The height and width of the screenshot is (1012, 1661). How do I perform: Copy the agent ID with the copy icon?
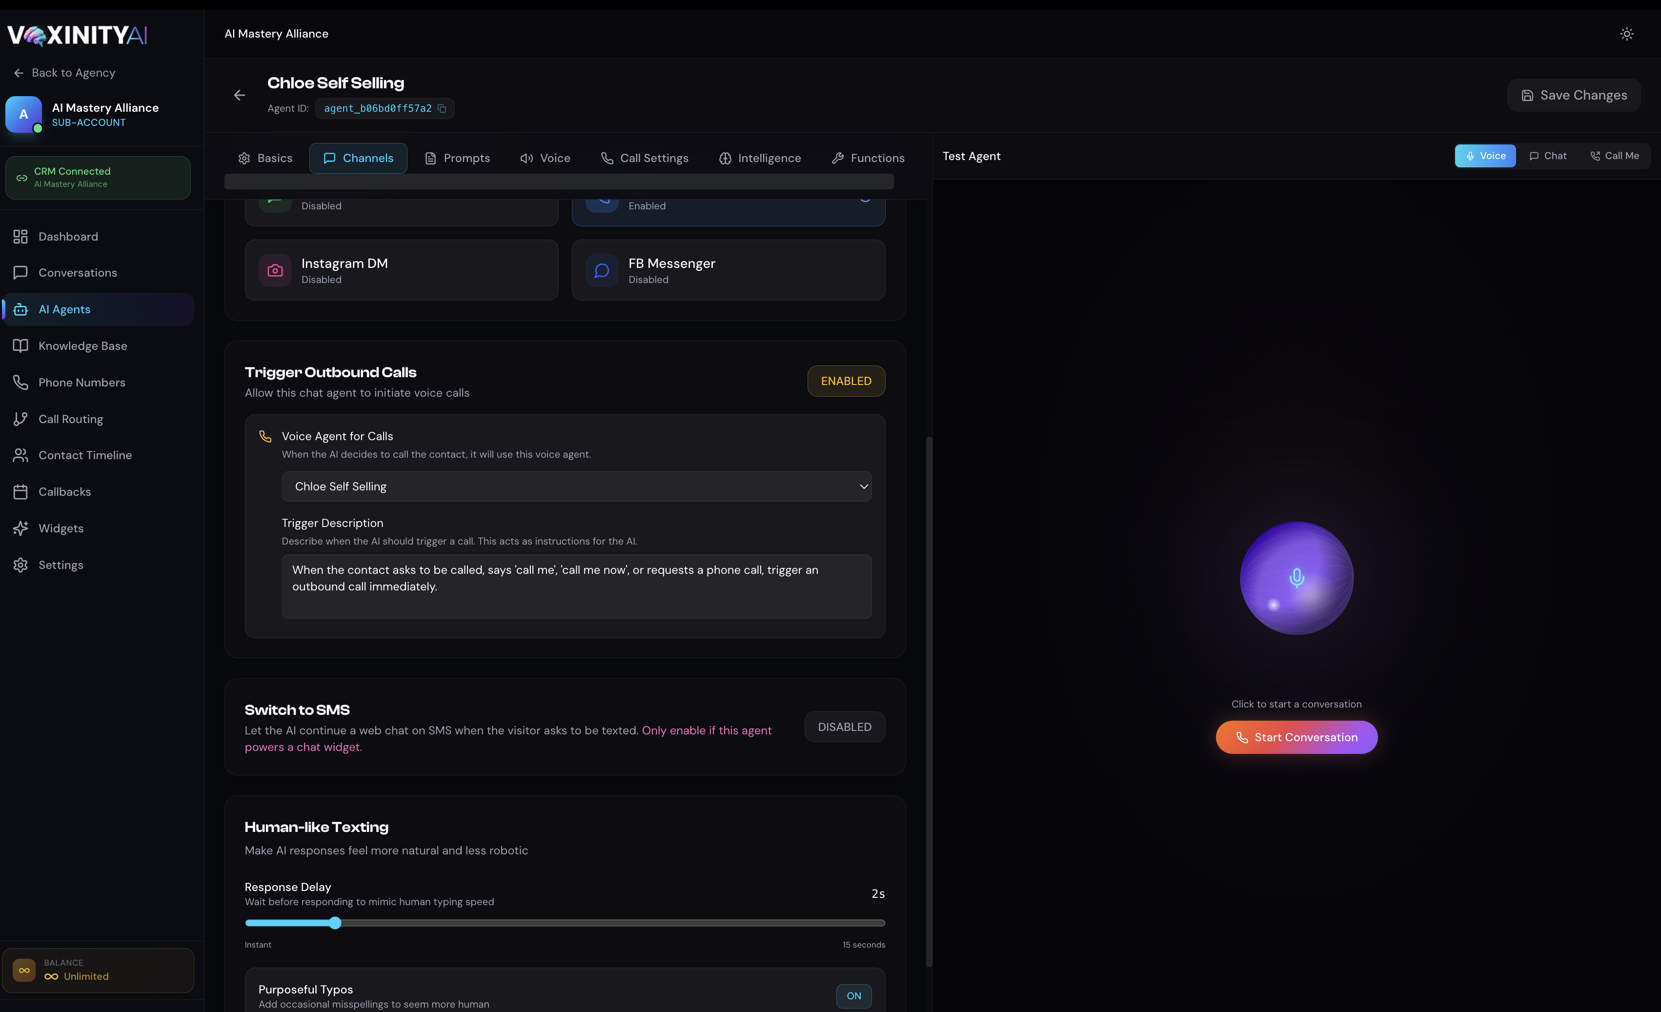[442, 108]
